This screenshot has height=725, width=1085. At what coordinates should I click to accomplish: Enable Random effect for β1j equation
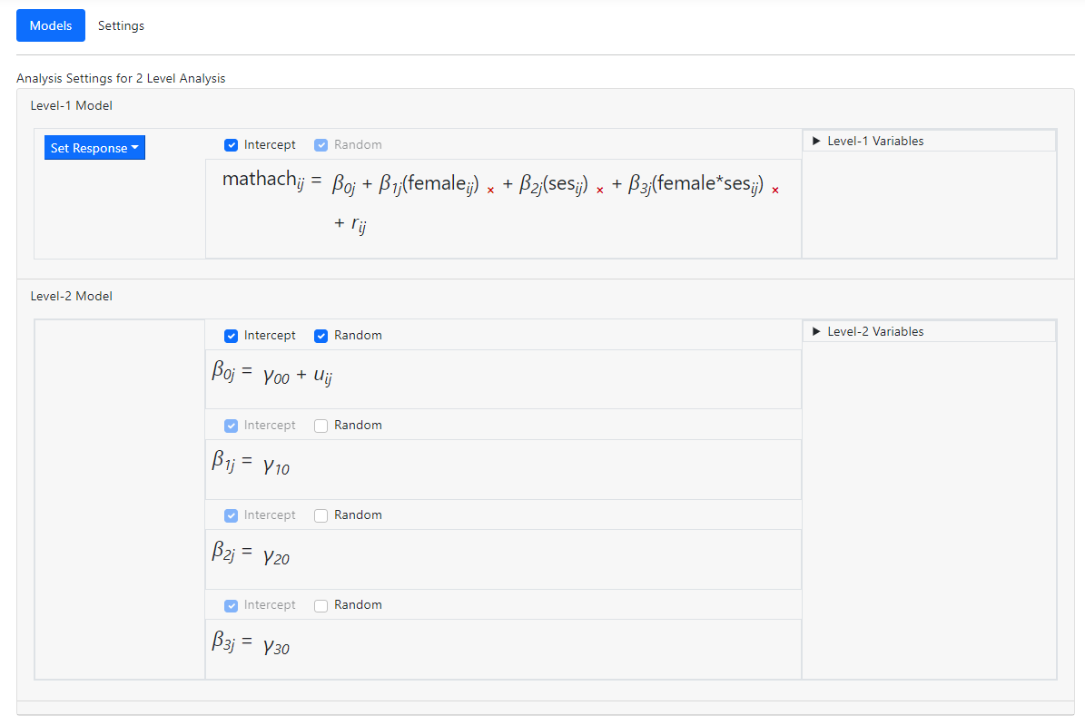coord(321,426)
